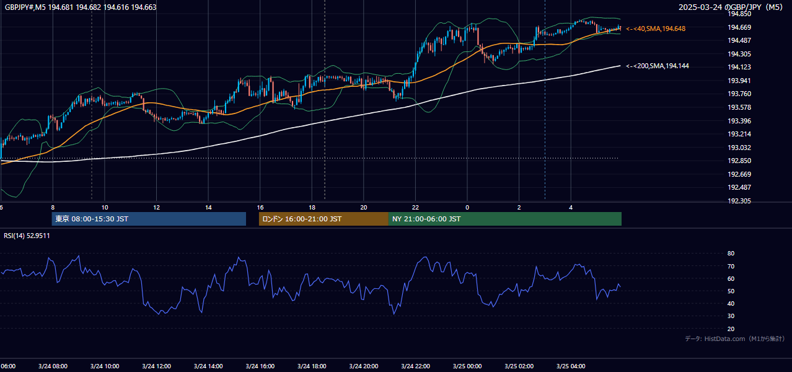Click date label 3/24 20:00
The height and width of the screenshot is (372, 792).
[x=364, y=366]
